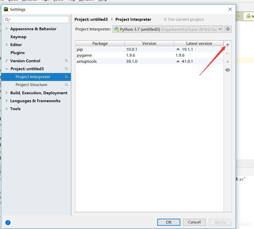Toggle show early releases eye icon
Viewport: 254px width, 229px height.
pos(228,70)
